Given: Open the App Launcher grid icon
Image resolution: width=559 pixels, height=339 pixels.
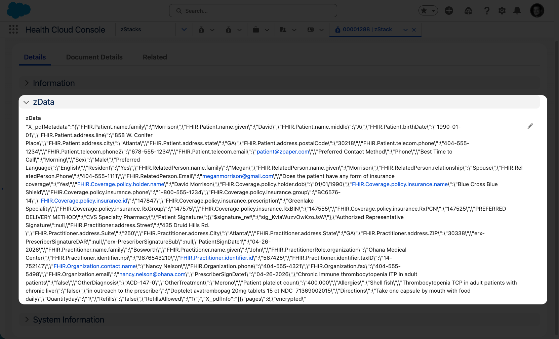Looking at the screenshot, I should (x=13, y=30).
